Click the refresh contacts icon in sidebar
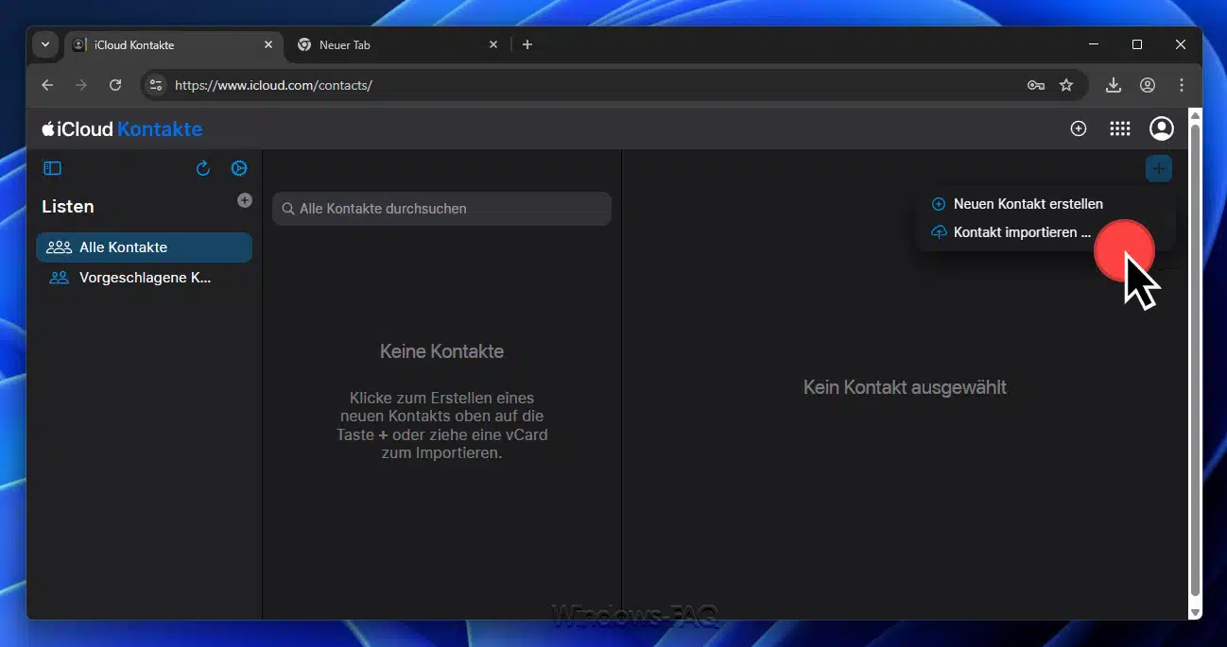The image size is (1227, 647). coord(202,168)
